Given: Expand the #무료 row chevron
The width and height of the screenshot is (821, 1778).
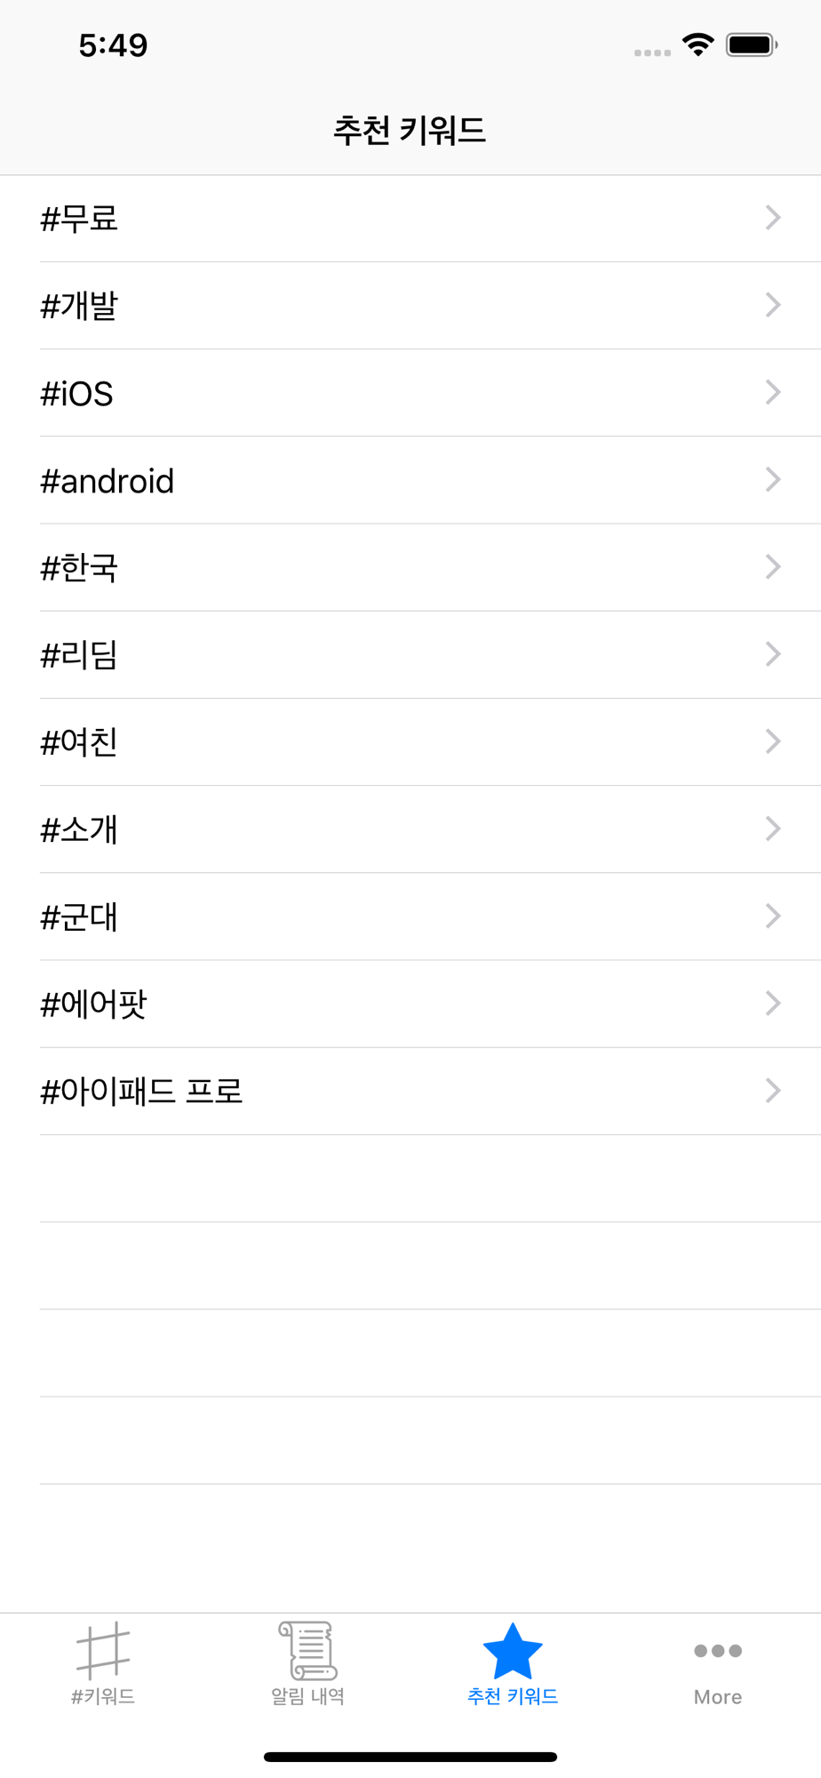Looking at the screenshot, I should (773, 218).
